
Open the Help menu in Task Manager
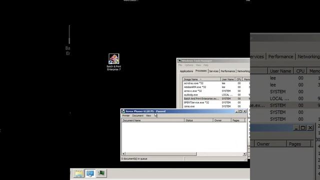point(206,65)
